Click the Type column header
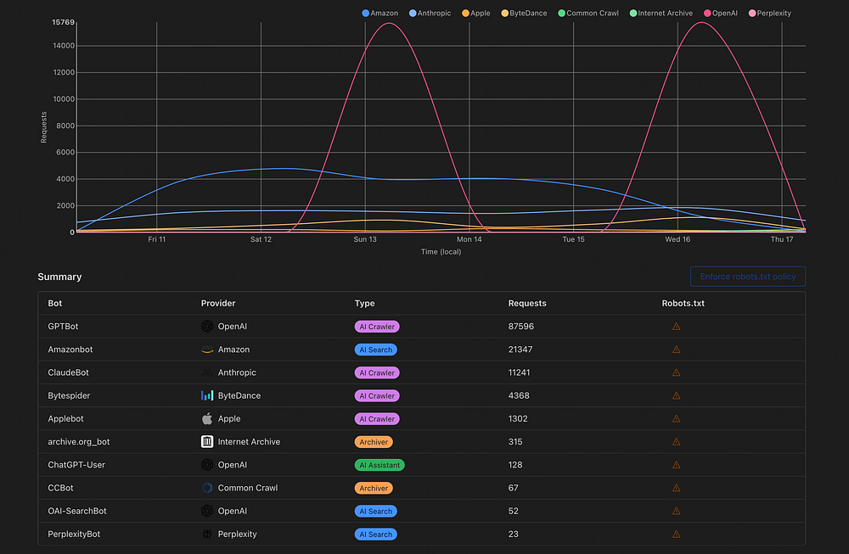 (x=364, y=304)
